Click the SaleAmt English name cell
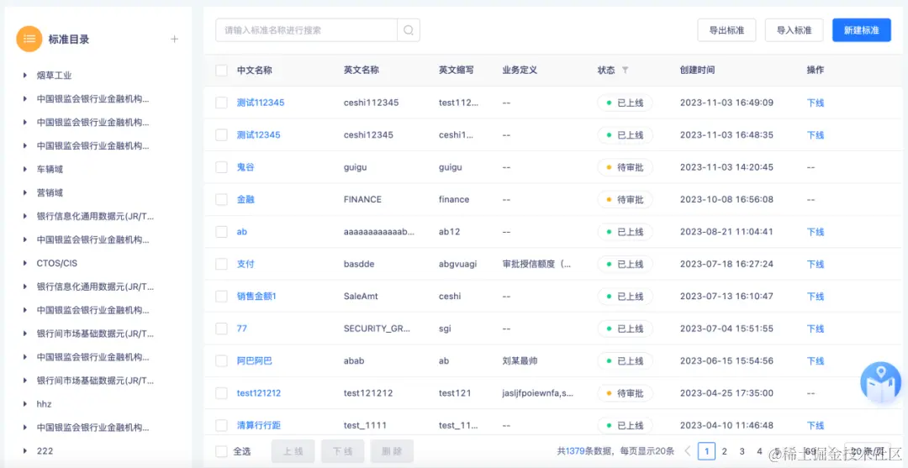The height and width of the screenshot is (468, 908). [x=361, y=297]
